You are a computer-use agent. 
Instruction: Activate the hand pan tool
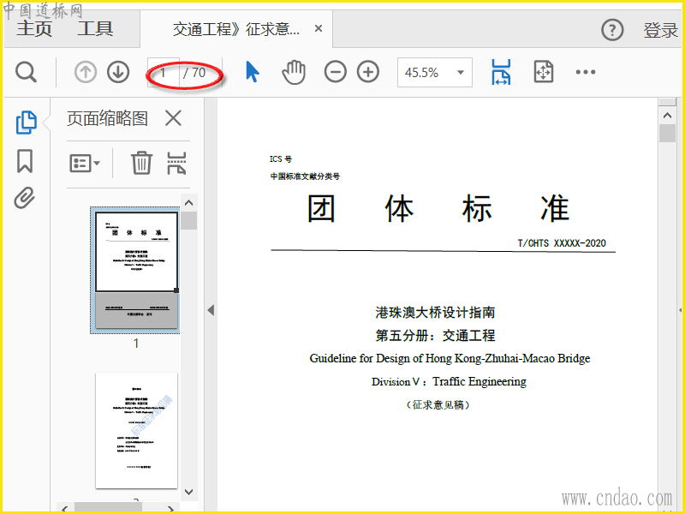(x=294, y=72)
